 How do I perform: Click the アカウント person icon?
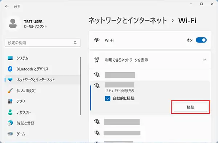(x=10, y=112)
